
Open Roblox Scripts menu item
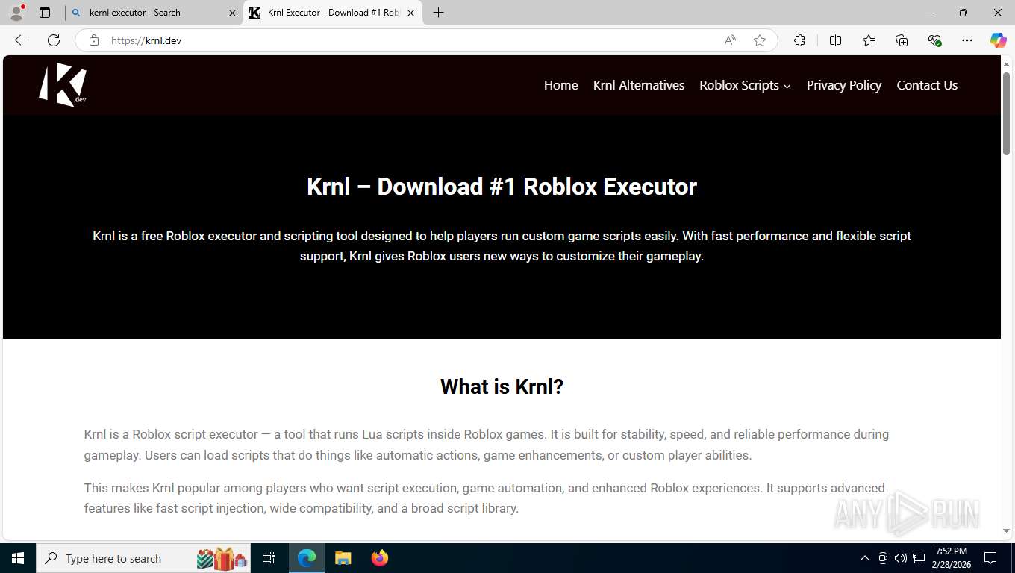point(739,85)
